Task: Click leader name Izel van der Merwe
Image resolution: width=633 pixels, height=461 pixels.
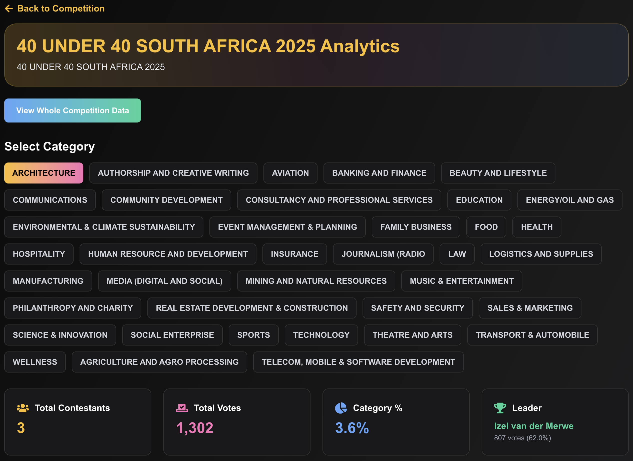Action: (x=533, y=426)
